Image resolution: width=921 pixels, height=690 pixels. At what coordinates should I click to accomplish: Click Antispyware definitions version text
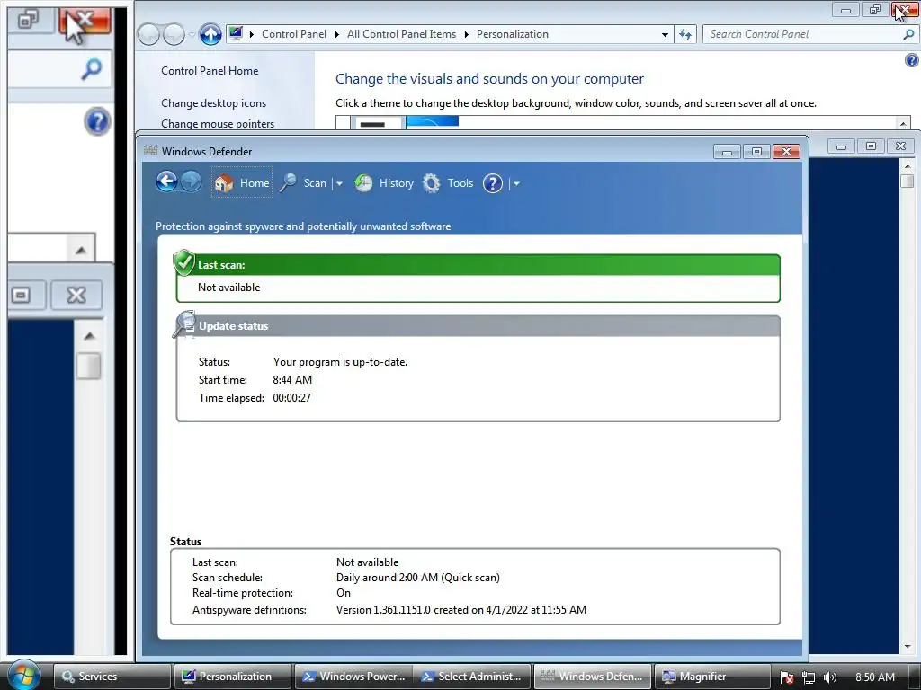tap(461, 610)
